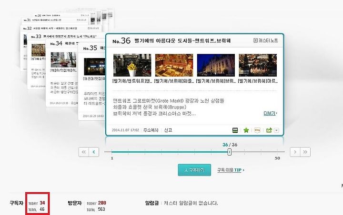The width and height of the screenshot is (343, 215).
Task: Click the cast slider track near 50
Action: [277, 151]
